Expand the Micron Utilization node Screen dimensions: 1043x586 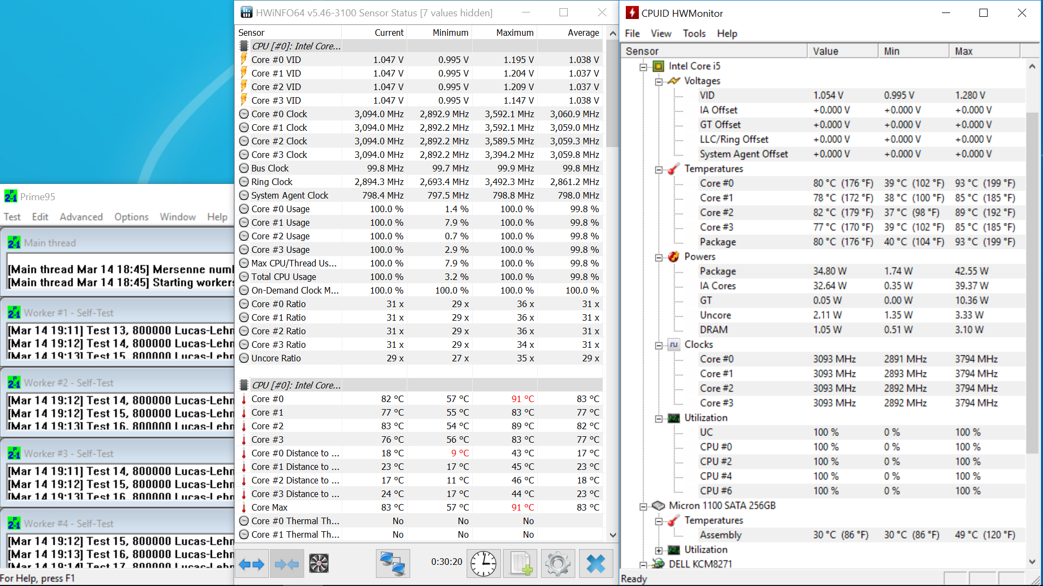[x=658, y=550]
